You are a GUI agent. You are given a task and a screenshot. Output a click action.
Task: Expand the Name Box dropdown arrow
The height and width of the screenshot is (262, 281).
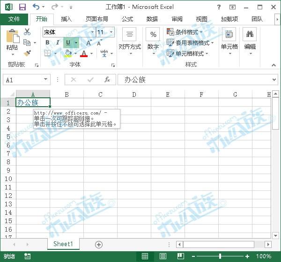[45, 80]
